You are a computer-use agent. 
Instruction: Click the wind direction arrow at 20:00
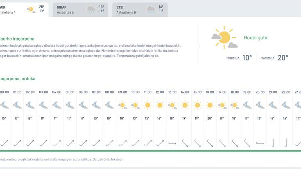260,143
